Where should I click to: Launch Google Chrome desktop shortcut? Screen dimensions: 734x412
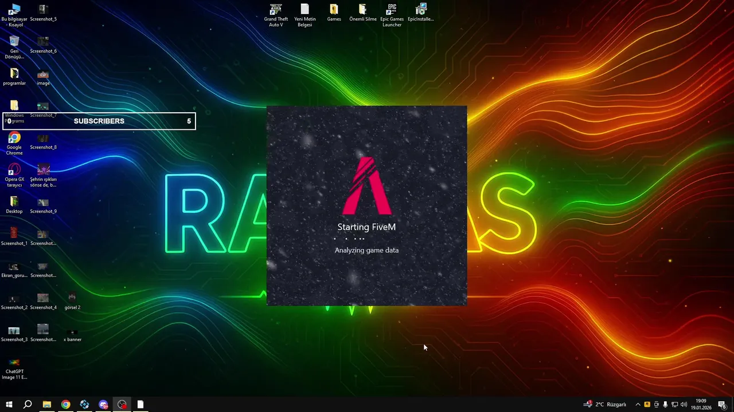(x=14, y=144)
